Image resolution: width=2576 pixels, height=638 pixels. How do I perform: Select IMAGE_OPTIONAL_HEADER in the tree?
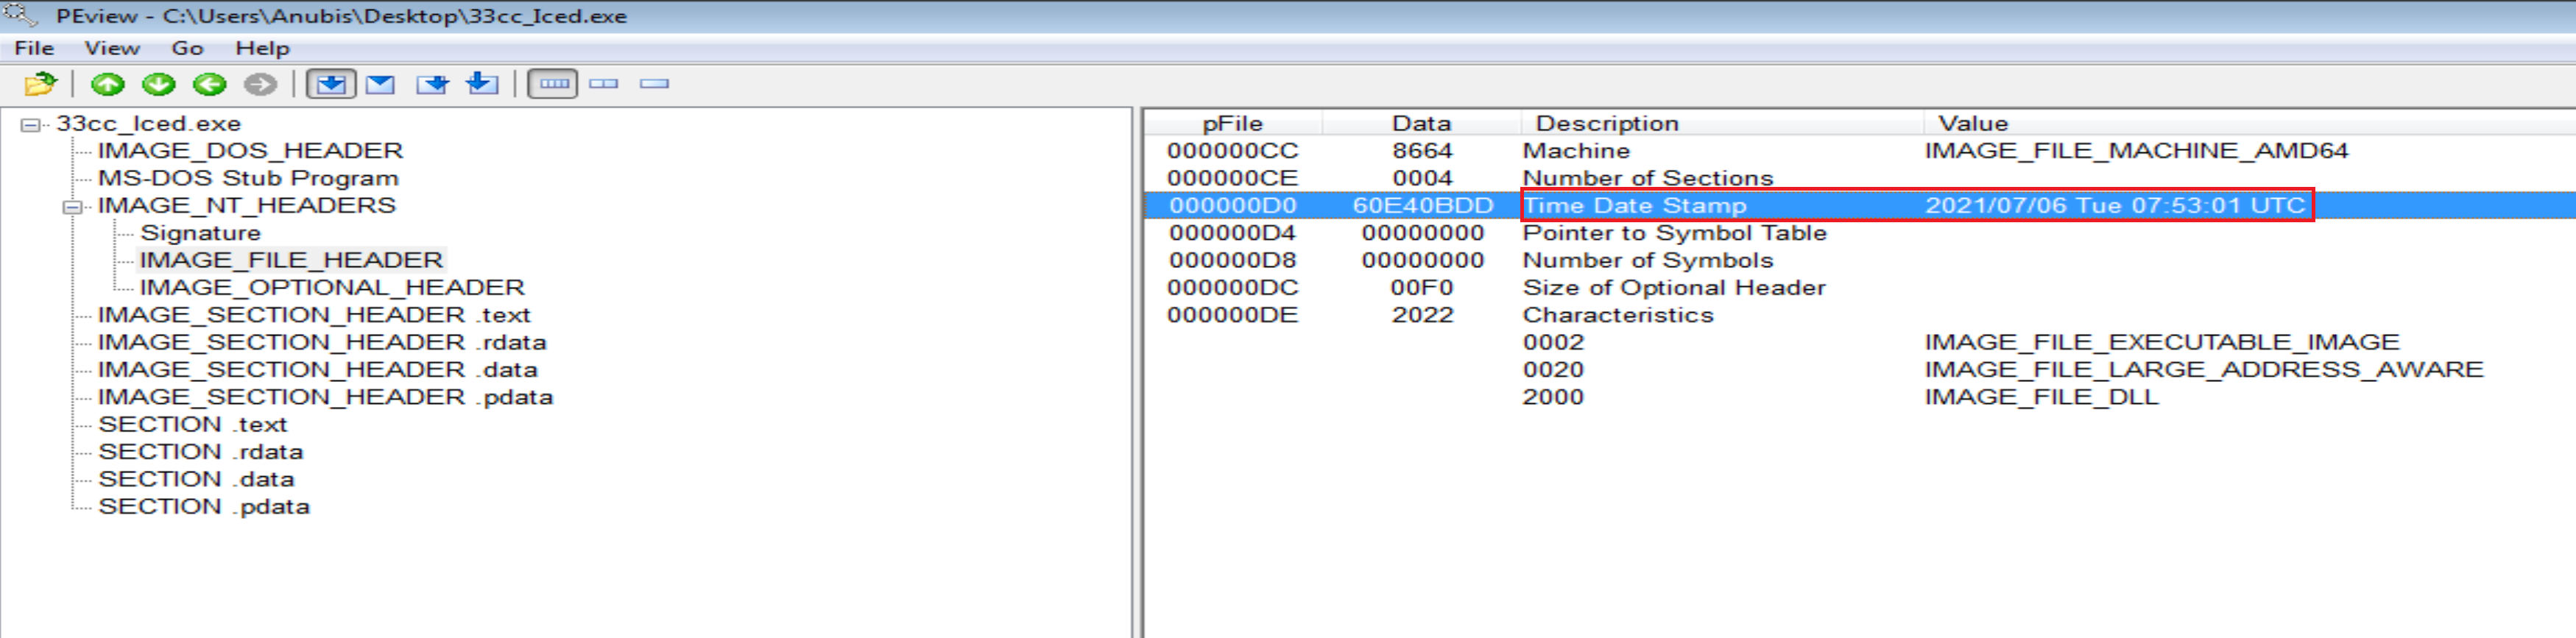pos(331,288)
